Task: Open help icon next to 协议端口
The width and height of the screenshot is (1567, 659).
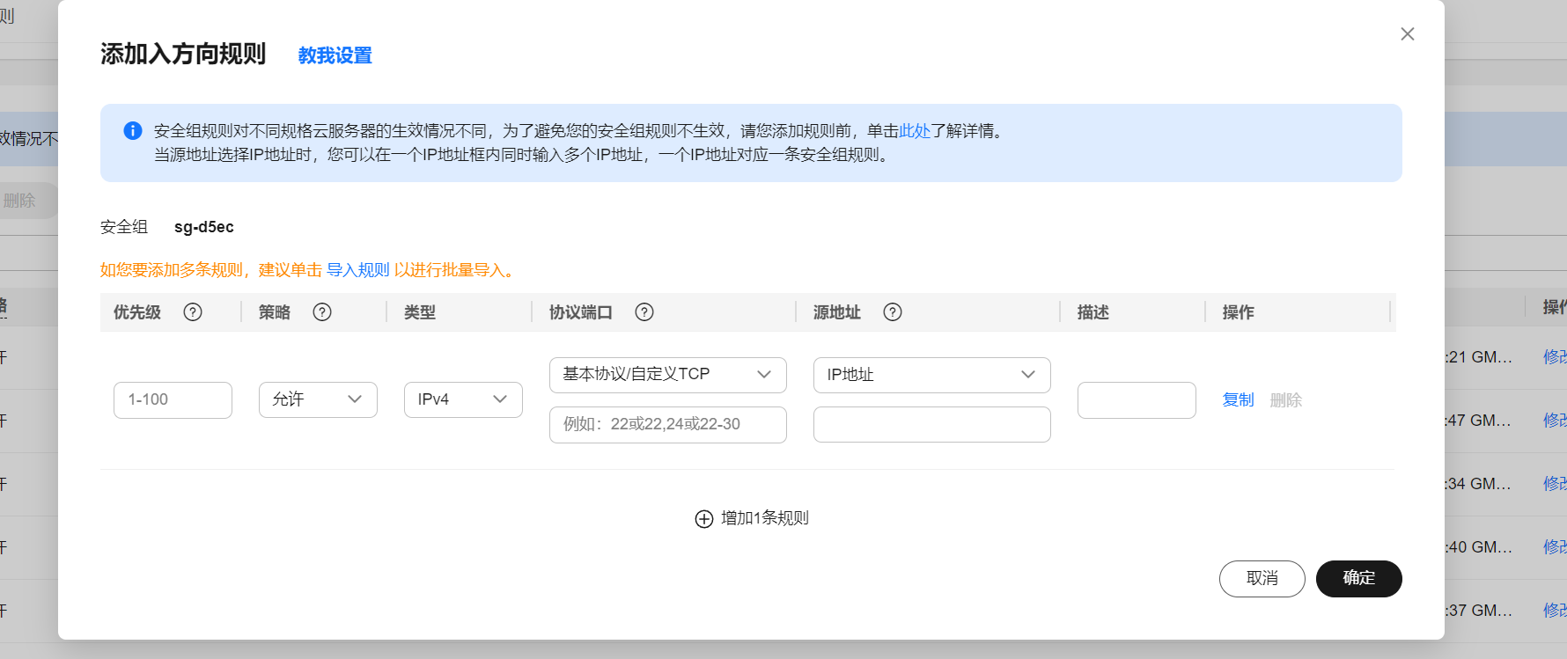Action: pos(644,312)
